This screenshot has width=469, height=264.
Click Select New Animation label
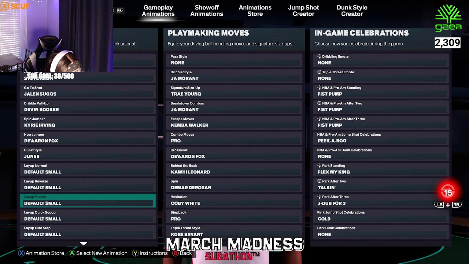(102, 253)
